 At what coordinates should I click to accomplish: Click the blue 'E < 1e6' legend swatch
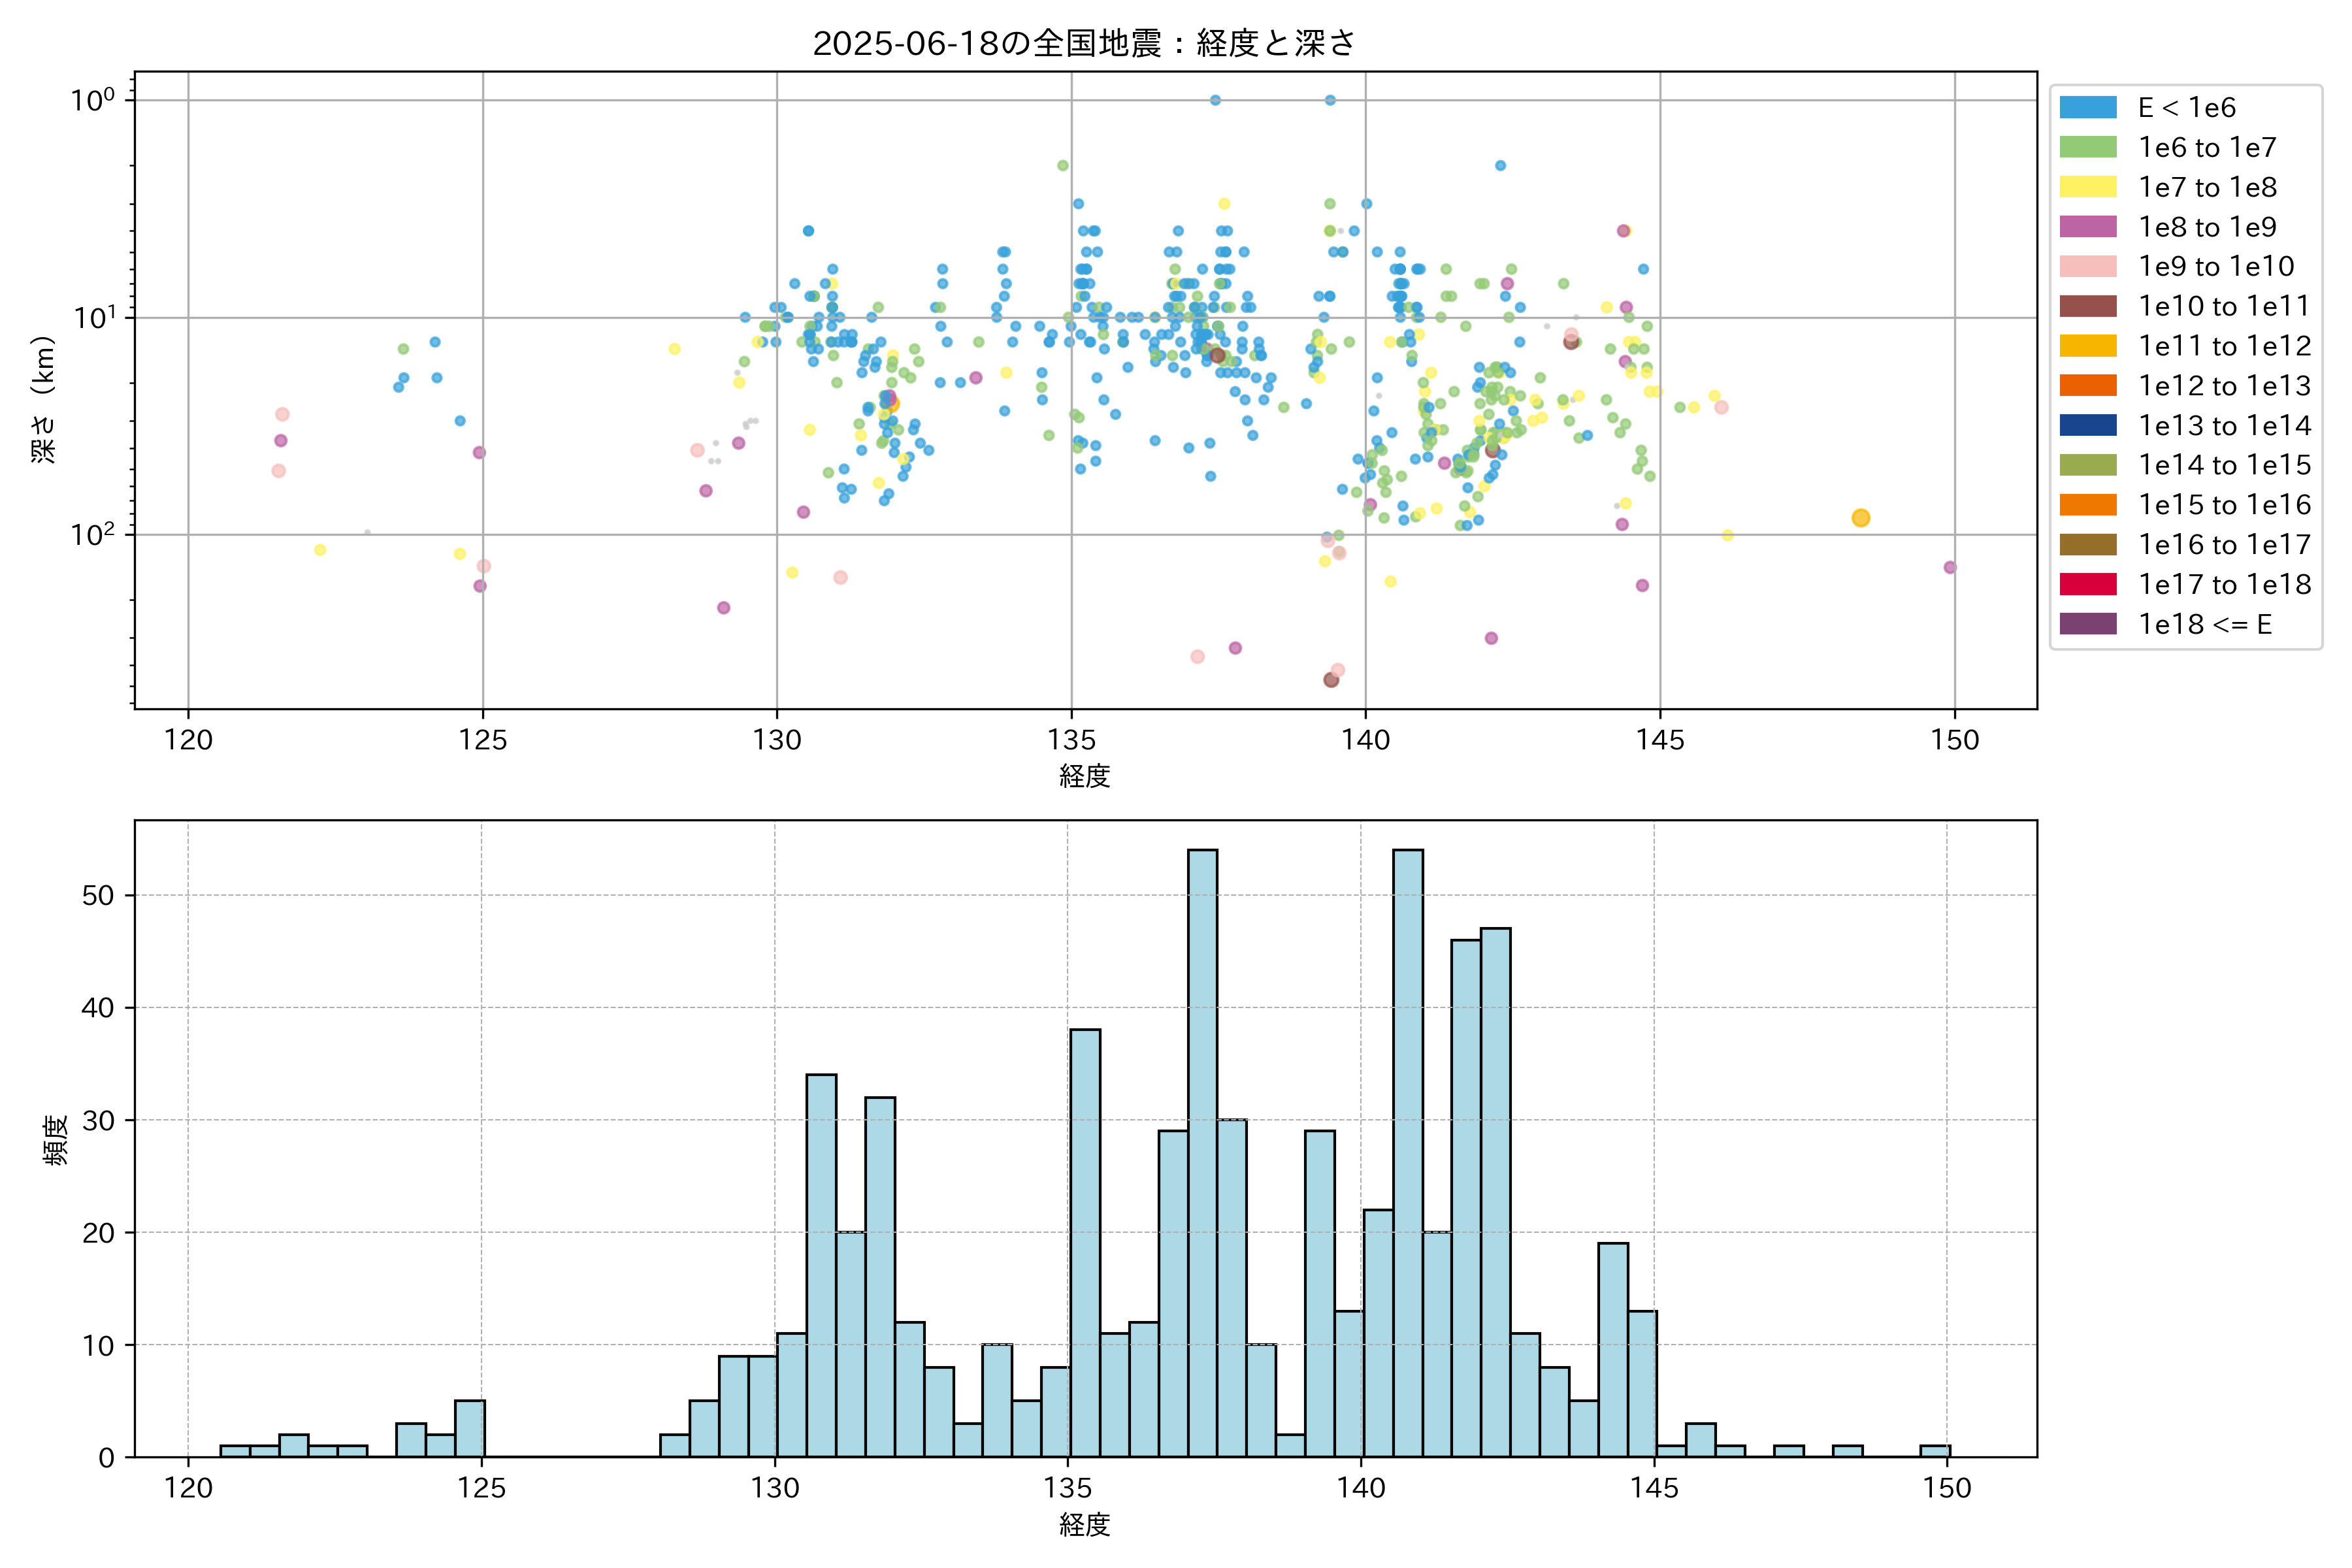pyautogui.click(x=2087, y=107)
